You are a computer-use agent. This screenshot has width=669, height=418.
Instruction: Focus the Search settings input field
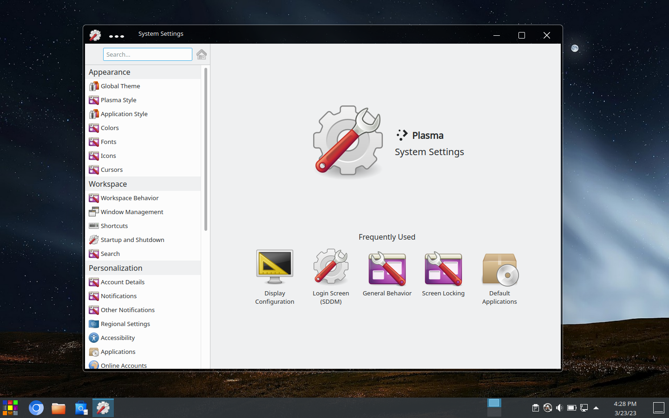tap(148, 54)
